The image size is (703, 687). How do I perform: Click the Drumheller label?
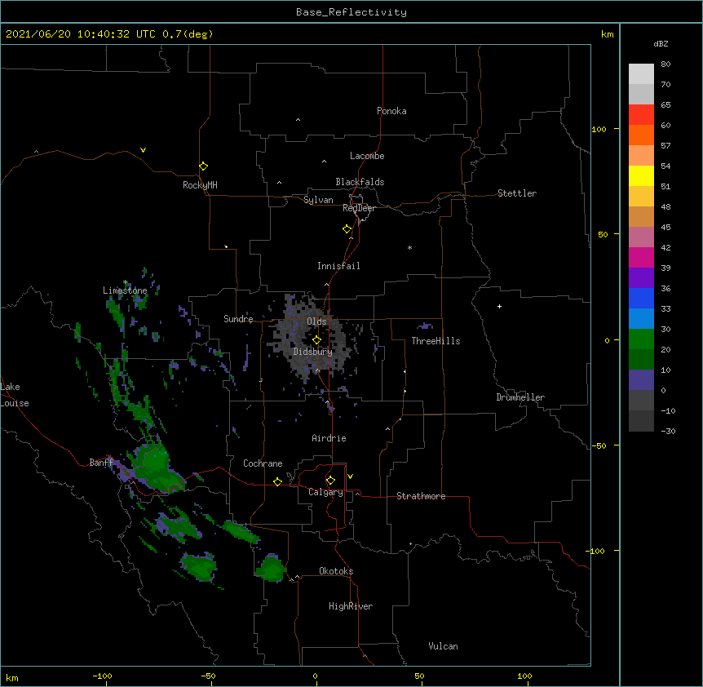[520, 397]
